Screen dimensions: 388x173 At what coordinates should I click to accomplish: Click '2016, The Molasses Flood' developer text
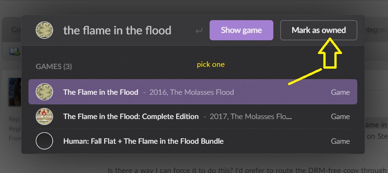192,92
